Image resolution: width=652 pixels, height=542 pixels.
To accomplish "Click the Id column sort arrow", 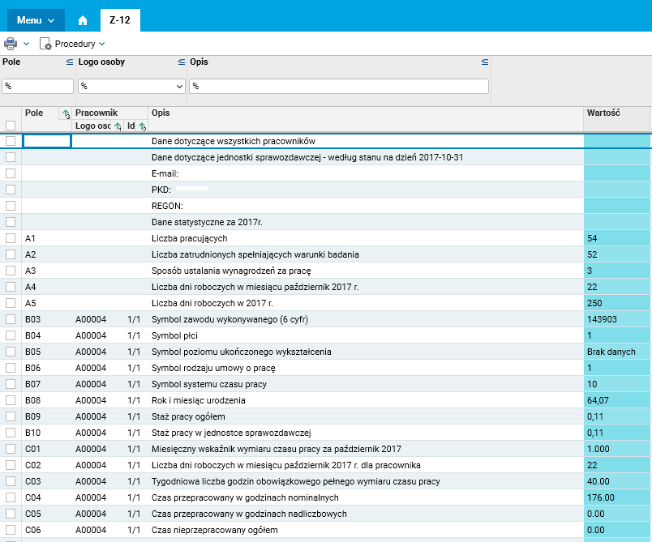I will click(x=141, y=126).
